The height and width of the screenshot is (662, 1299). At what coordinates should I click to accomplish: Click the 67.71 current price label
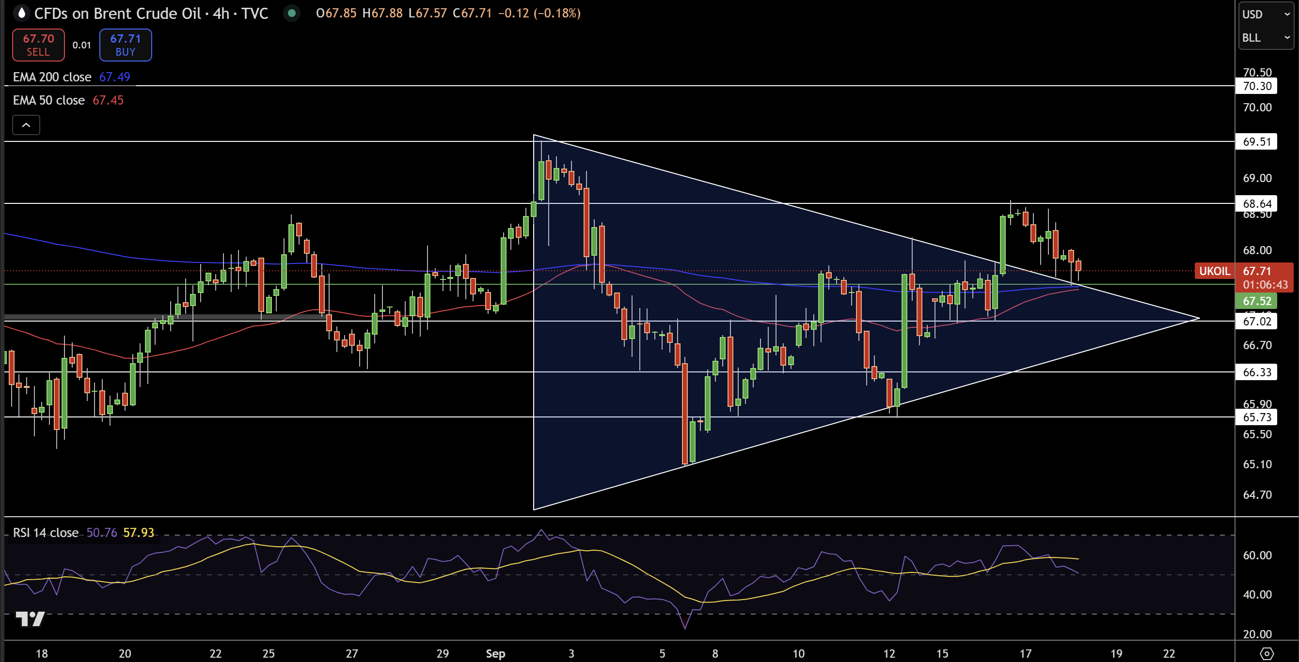(x=1257, y=271)
